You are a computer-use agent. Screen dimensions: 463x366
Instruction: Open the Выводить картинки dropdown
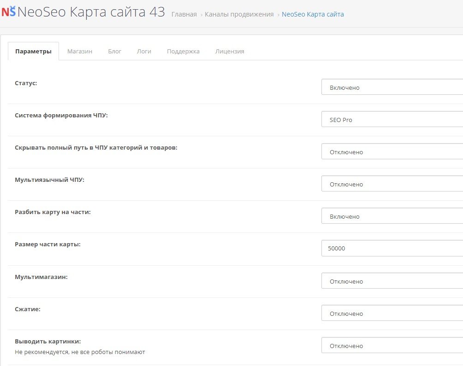[392, 345]
